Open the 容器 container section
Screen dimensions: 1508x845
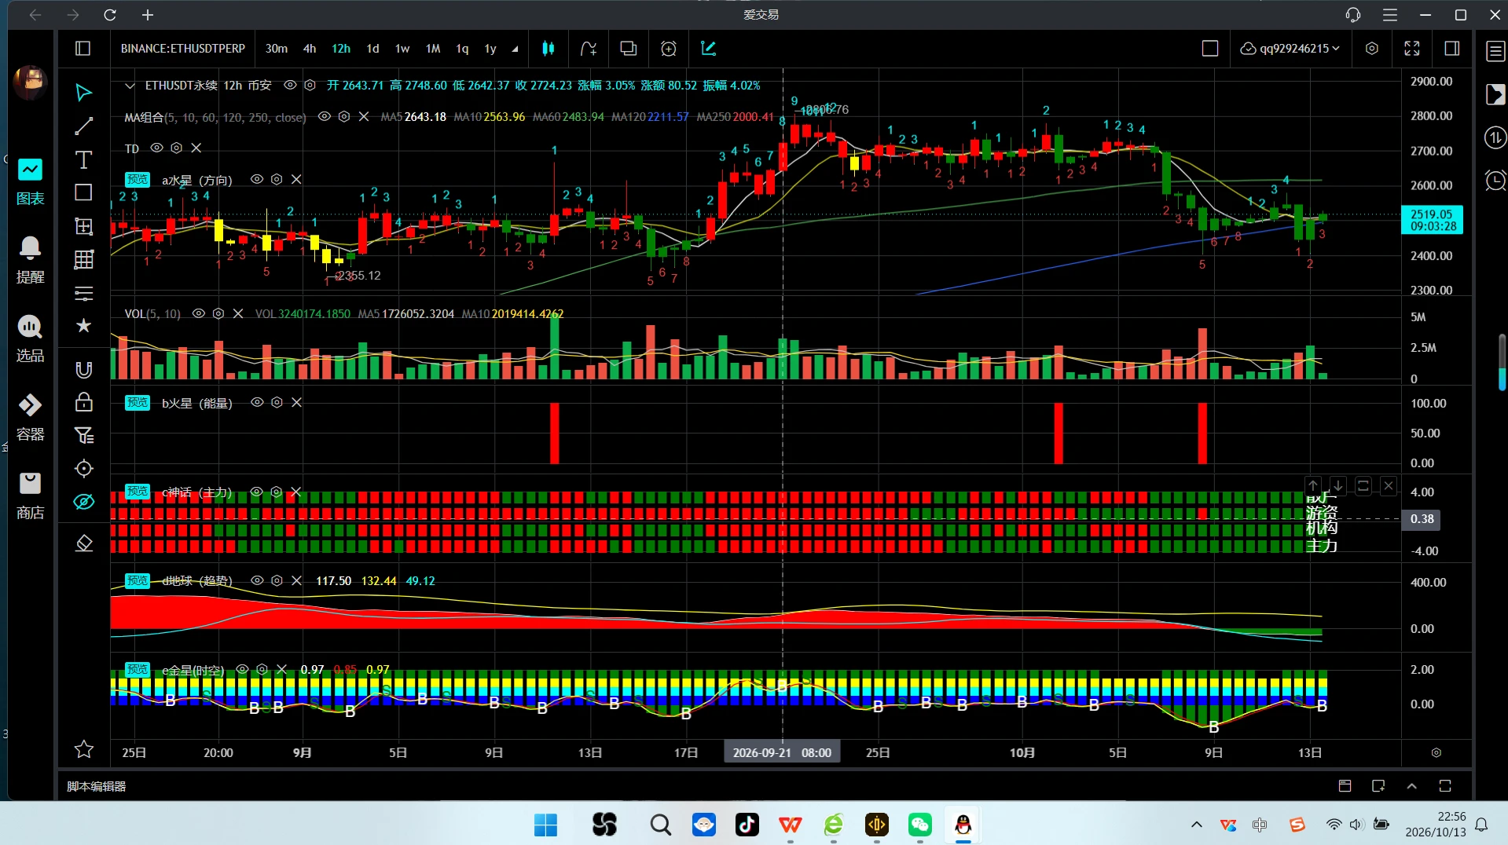(30, 416)
